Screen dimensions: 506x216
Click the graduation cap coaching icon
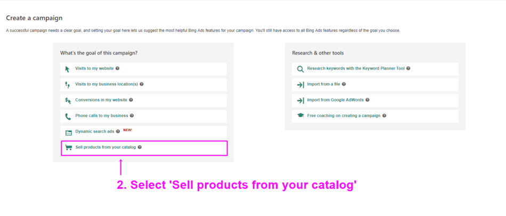click(300, 116)
